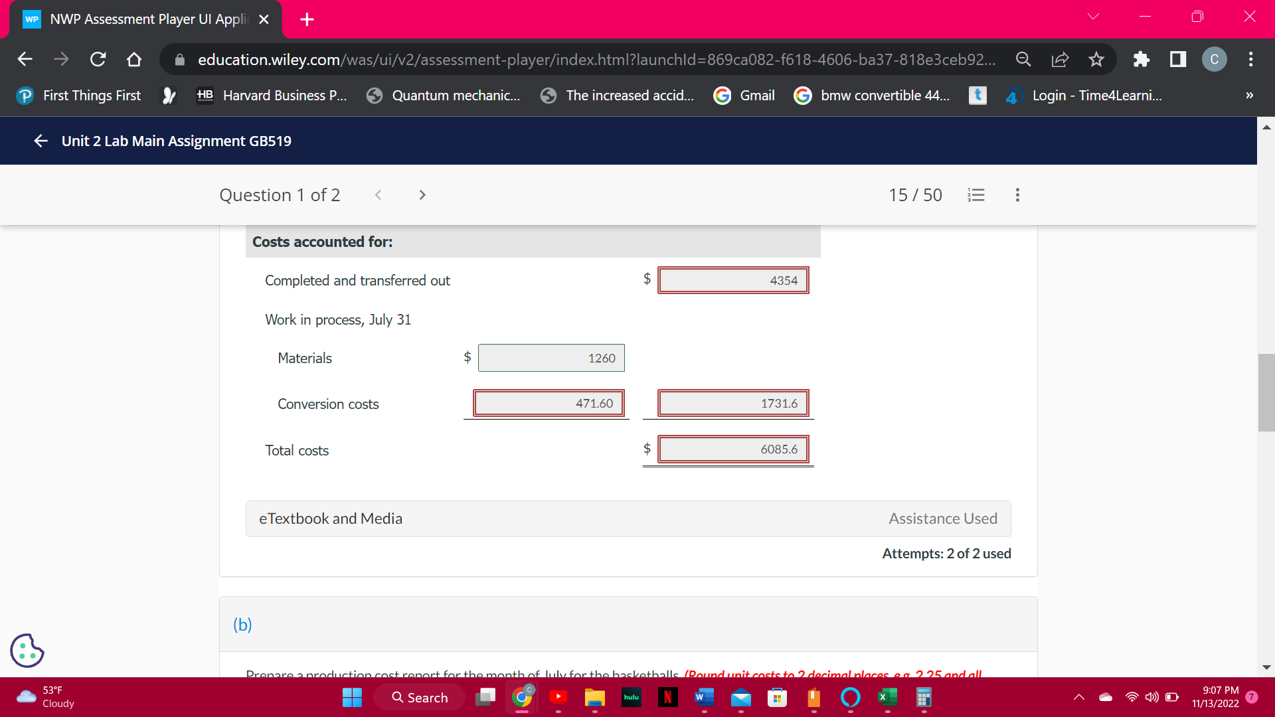This screenshot has width=1275, height=717.
Task: Open a new browser tab
Action: (307, 19)
